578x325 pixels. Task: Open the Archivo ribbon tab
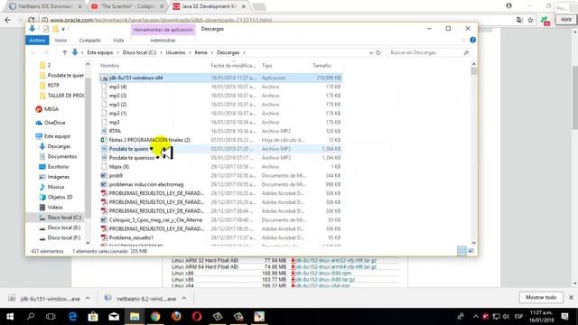coord(37,40)
